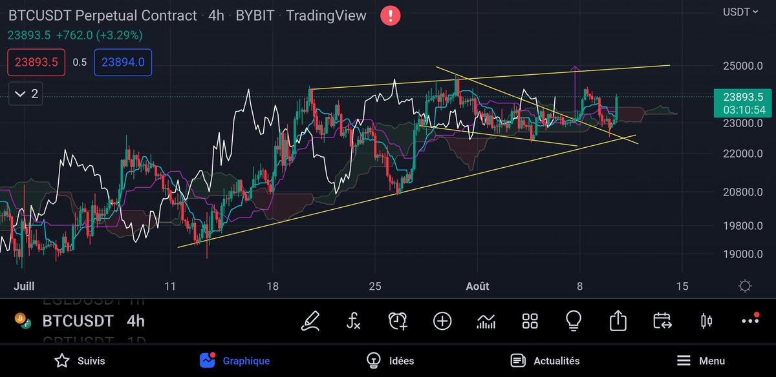Expand the indicator legend showing 2

point(26,94)
